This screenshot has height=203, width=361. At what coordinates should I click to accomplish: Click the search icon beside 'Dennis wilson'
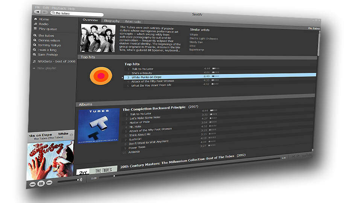click(35, 40)
